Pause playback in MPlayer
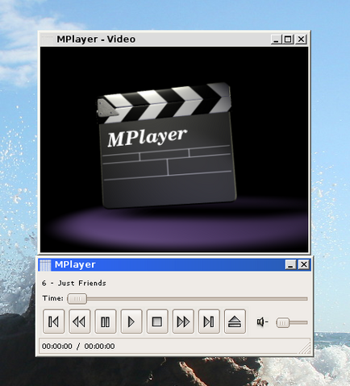 105,322
